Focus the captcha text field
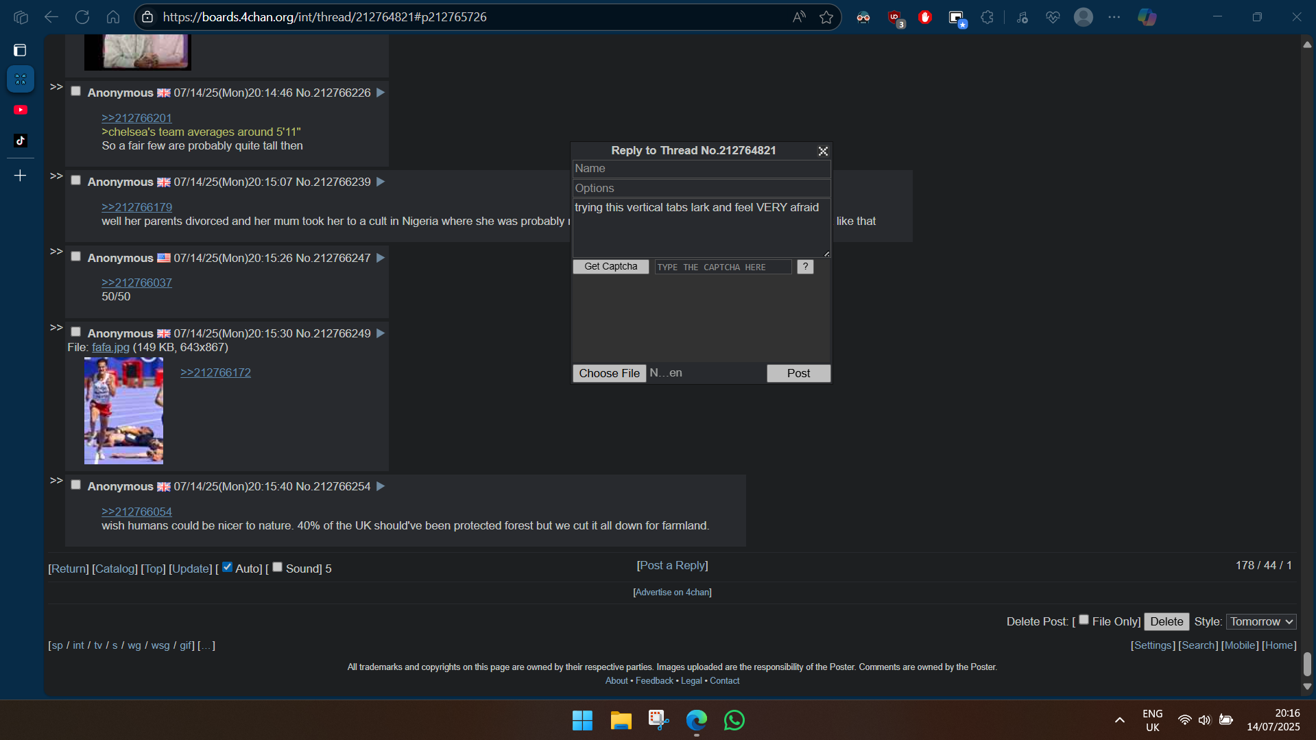Viewport: 1316px width, 740px height. point(723,267)
